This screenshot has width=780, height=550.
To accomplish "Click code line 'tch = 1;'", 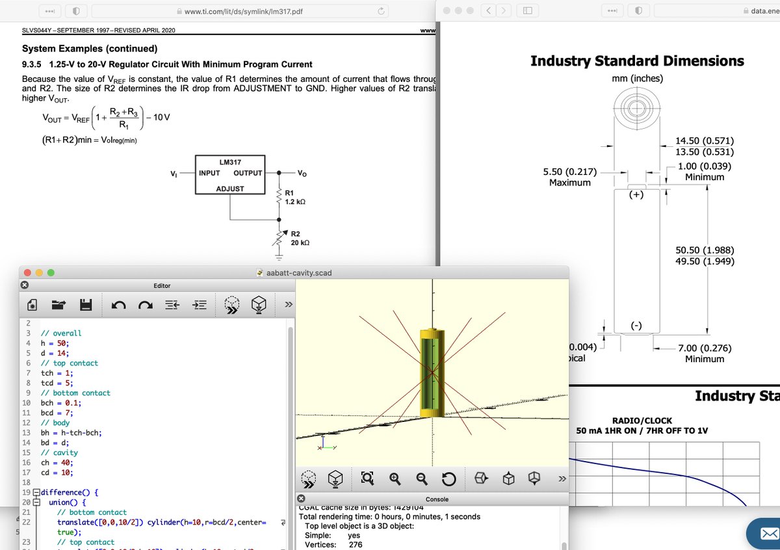I will pyautogui.click(x=57, y=373).
